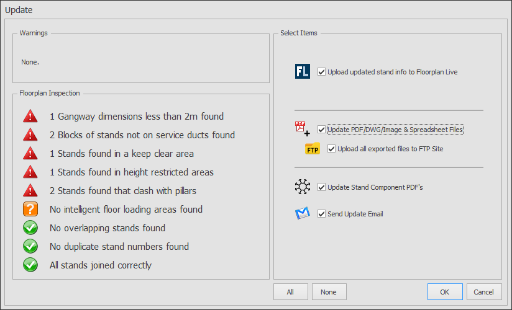Click the warning icon beside service ducts message

click(x=30, y=135)
